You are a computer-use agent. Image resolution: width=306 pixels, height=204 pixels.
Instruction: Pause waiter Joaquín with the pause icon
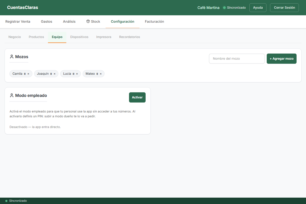51,74
